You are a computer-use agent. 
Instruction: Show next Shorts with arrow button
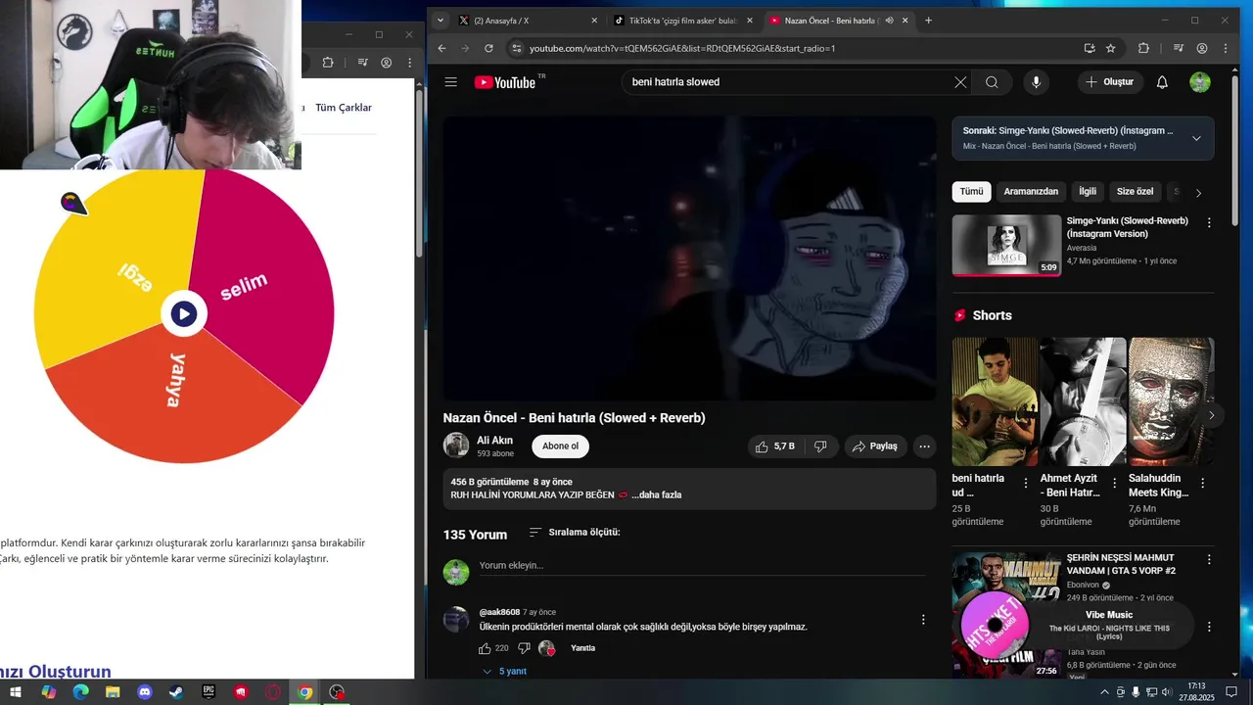[1211, 415]
